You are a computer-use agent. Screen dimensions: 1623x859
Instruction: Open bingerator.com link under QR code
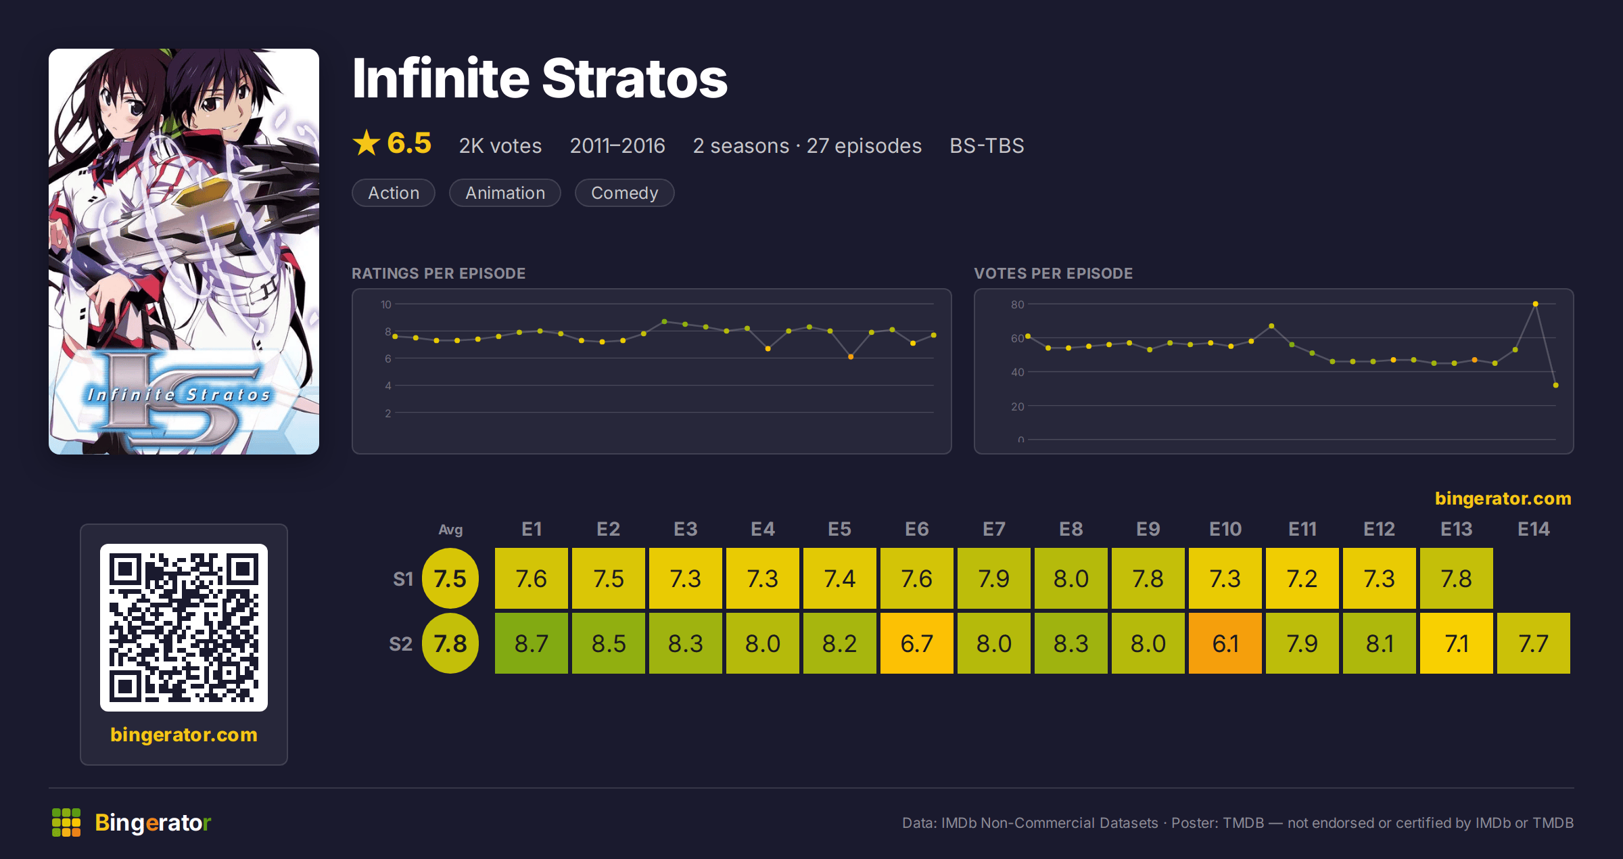[184, 735]
